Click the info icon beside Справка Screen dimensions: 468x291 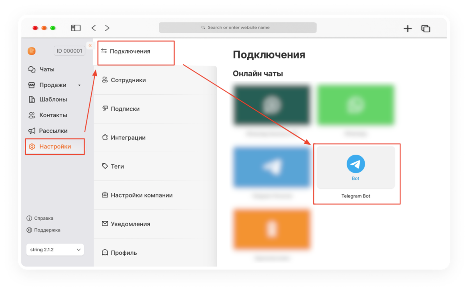[29, 218]
